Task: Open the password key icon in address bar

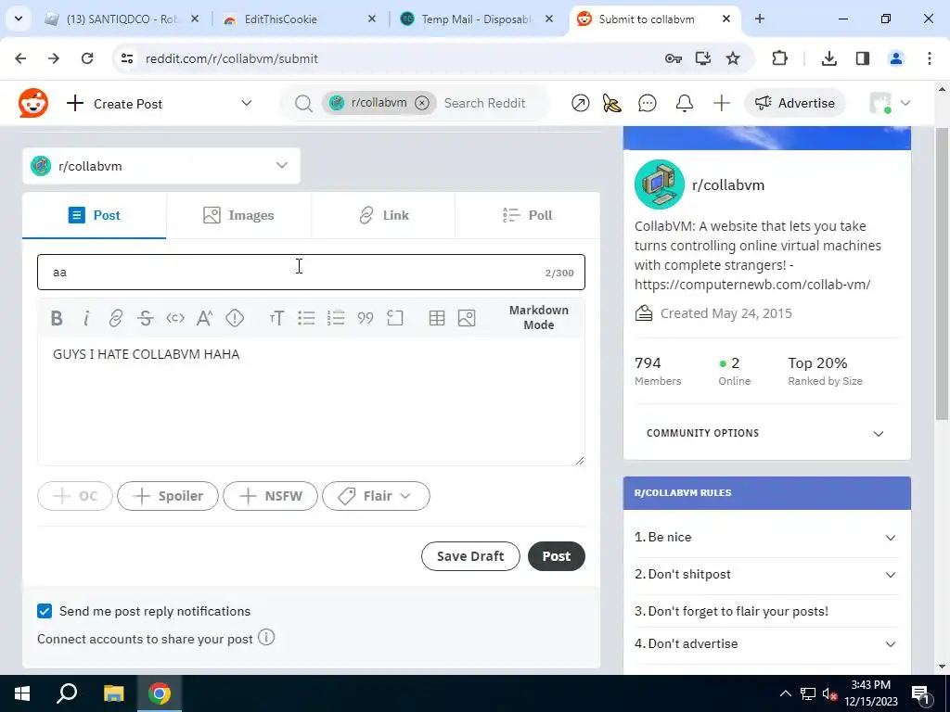Action: point(674,58)
